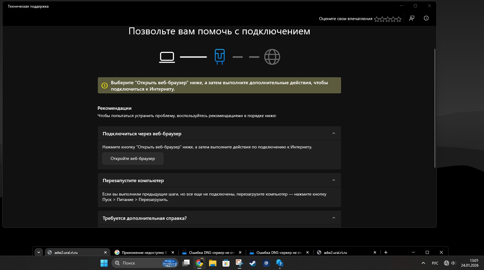Open the browser tab search dropdown arrow
Image resolution: width=484 pixels, height=270 pixels.
tap(39, 252)
